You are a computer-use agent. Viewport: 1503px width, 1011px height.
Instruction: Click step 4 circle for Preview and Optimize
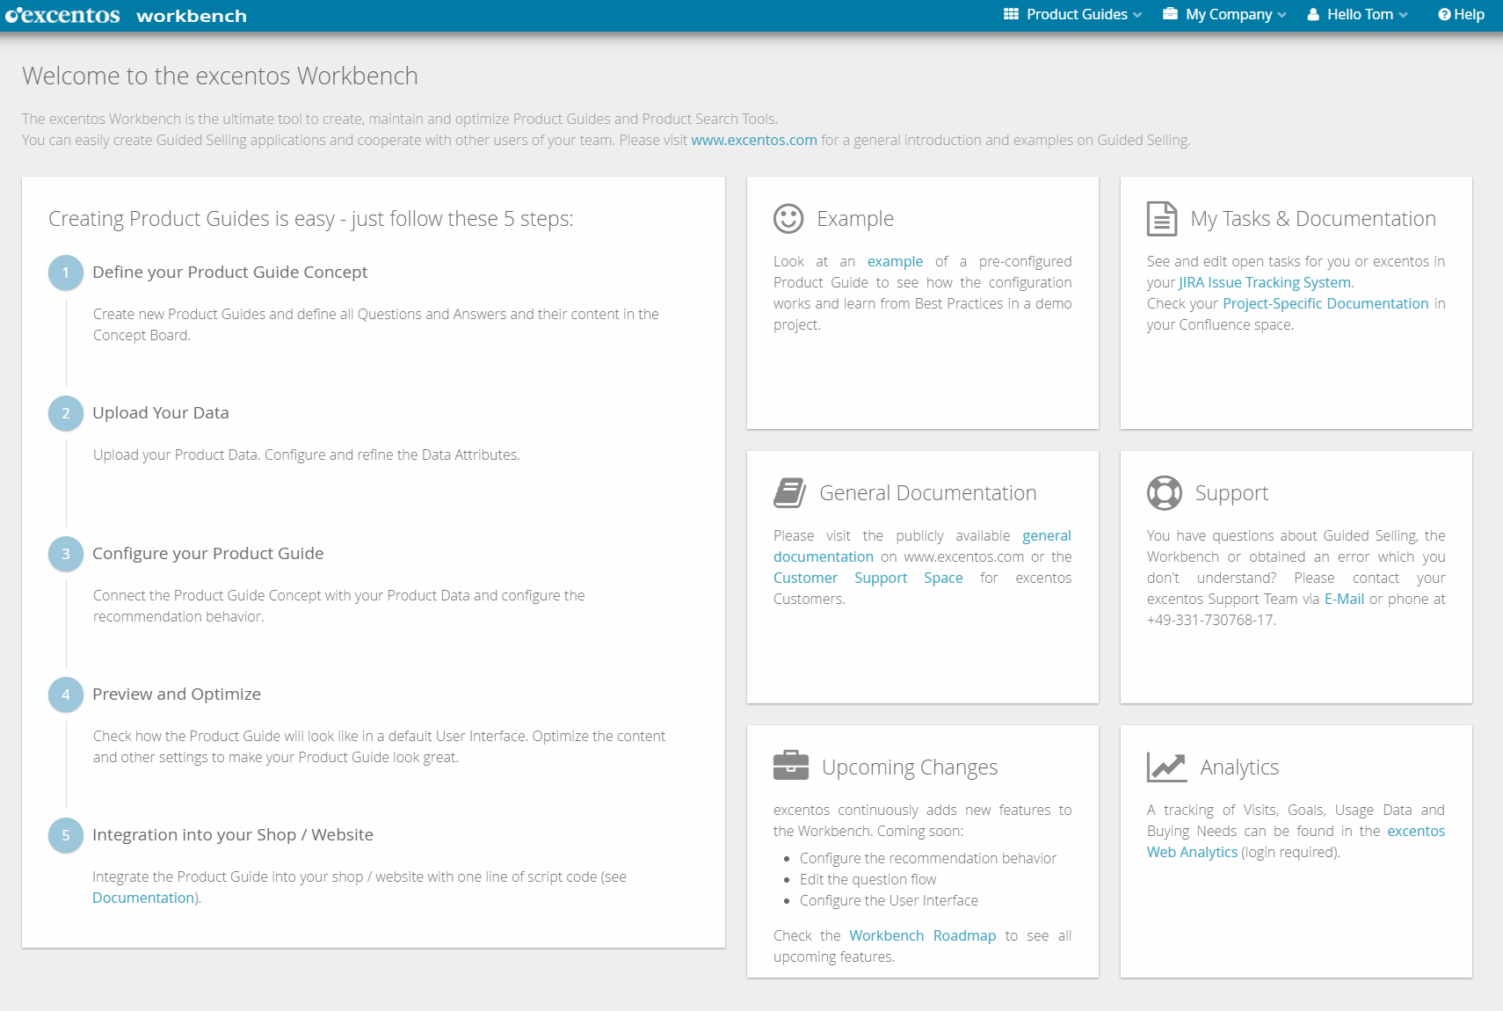coord(66,695)
